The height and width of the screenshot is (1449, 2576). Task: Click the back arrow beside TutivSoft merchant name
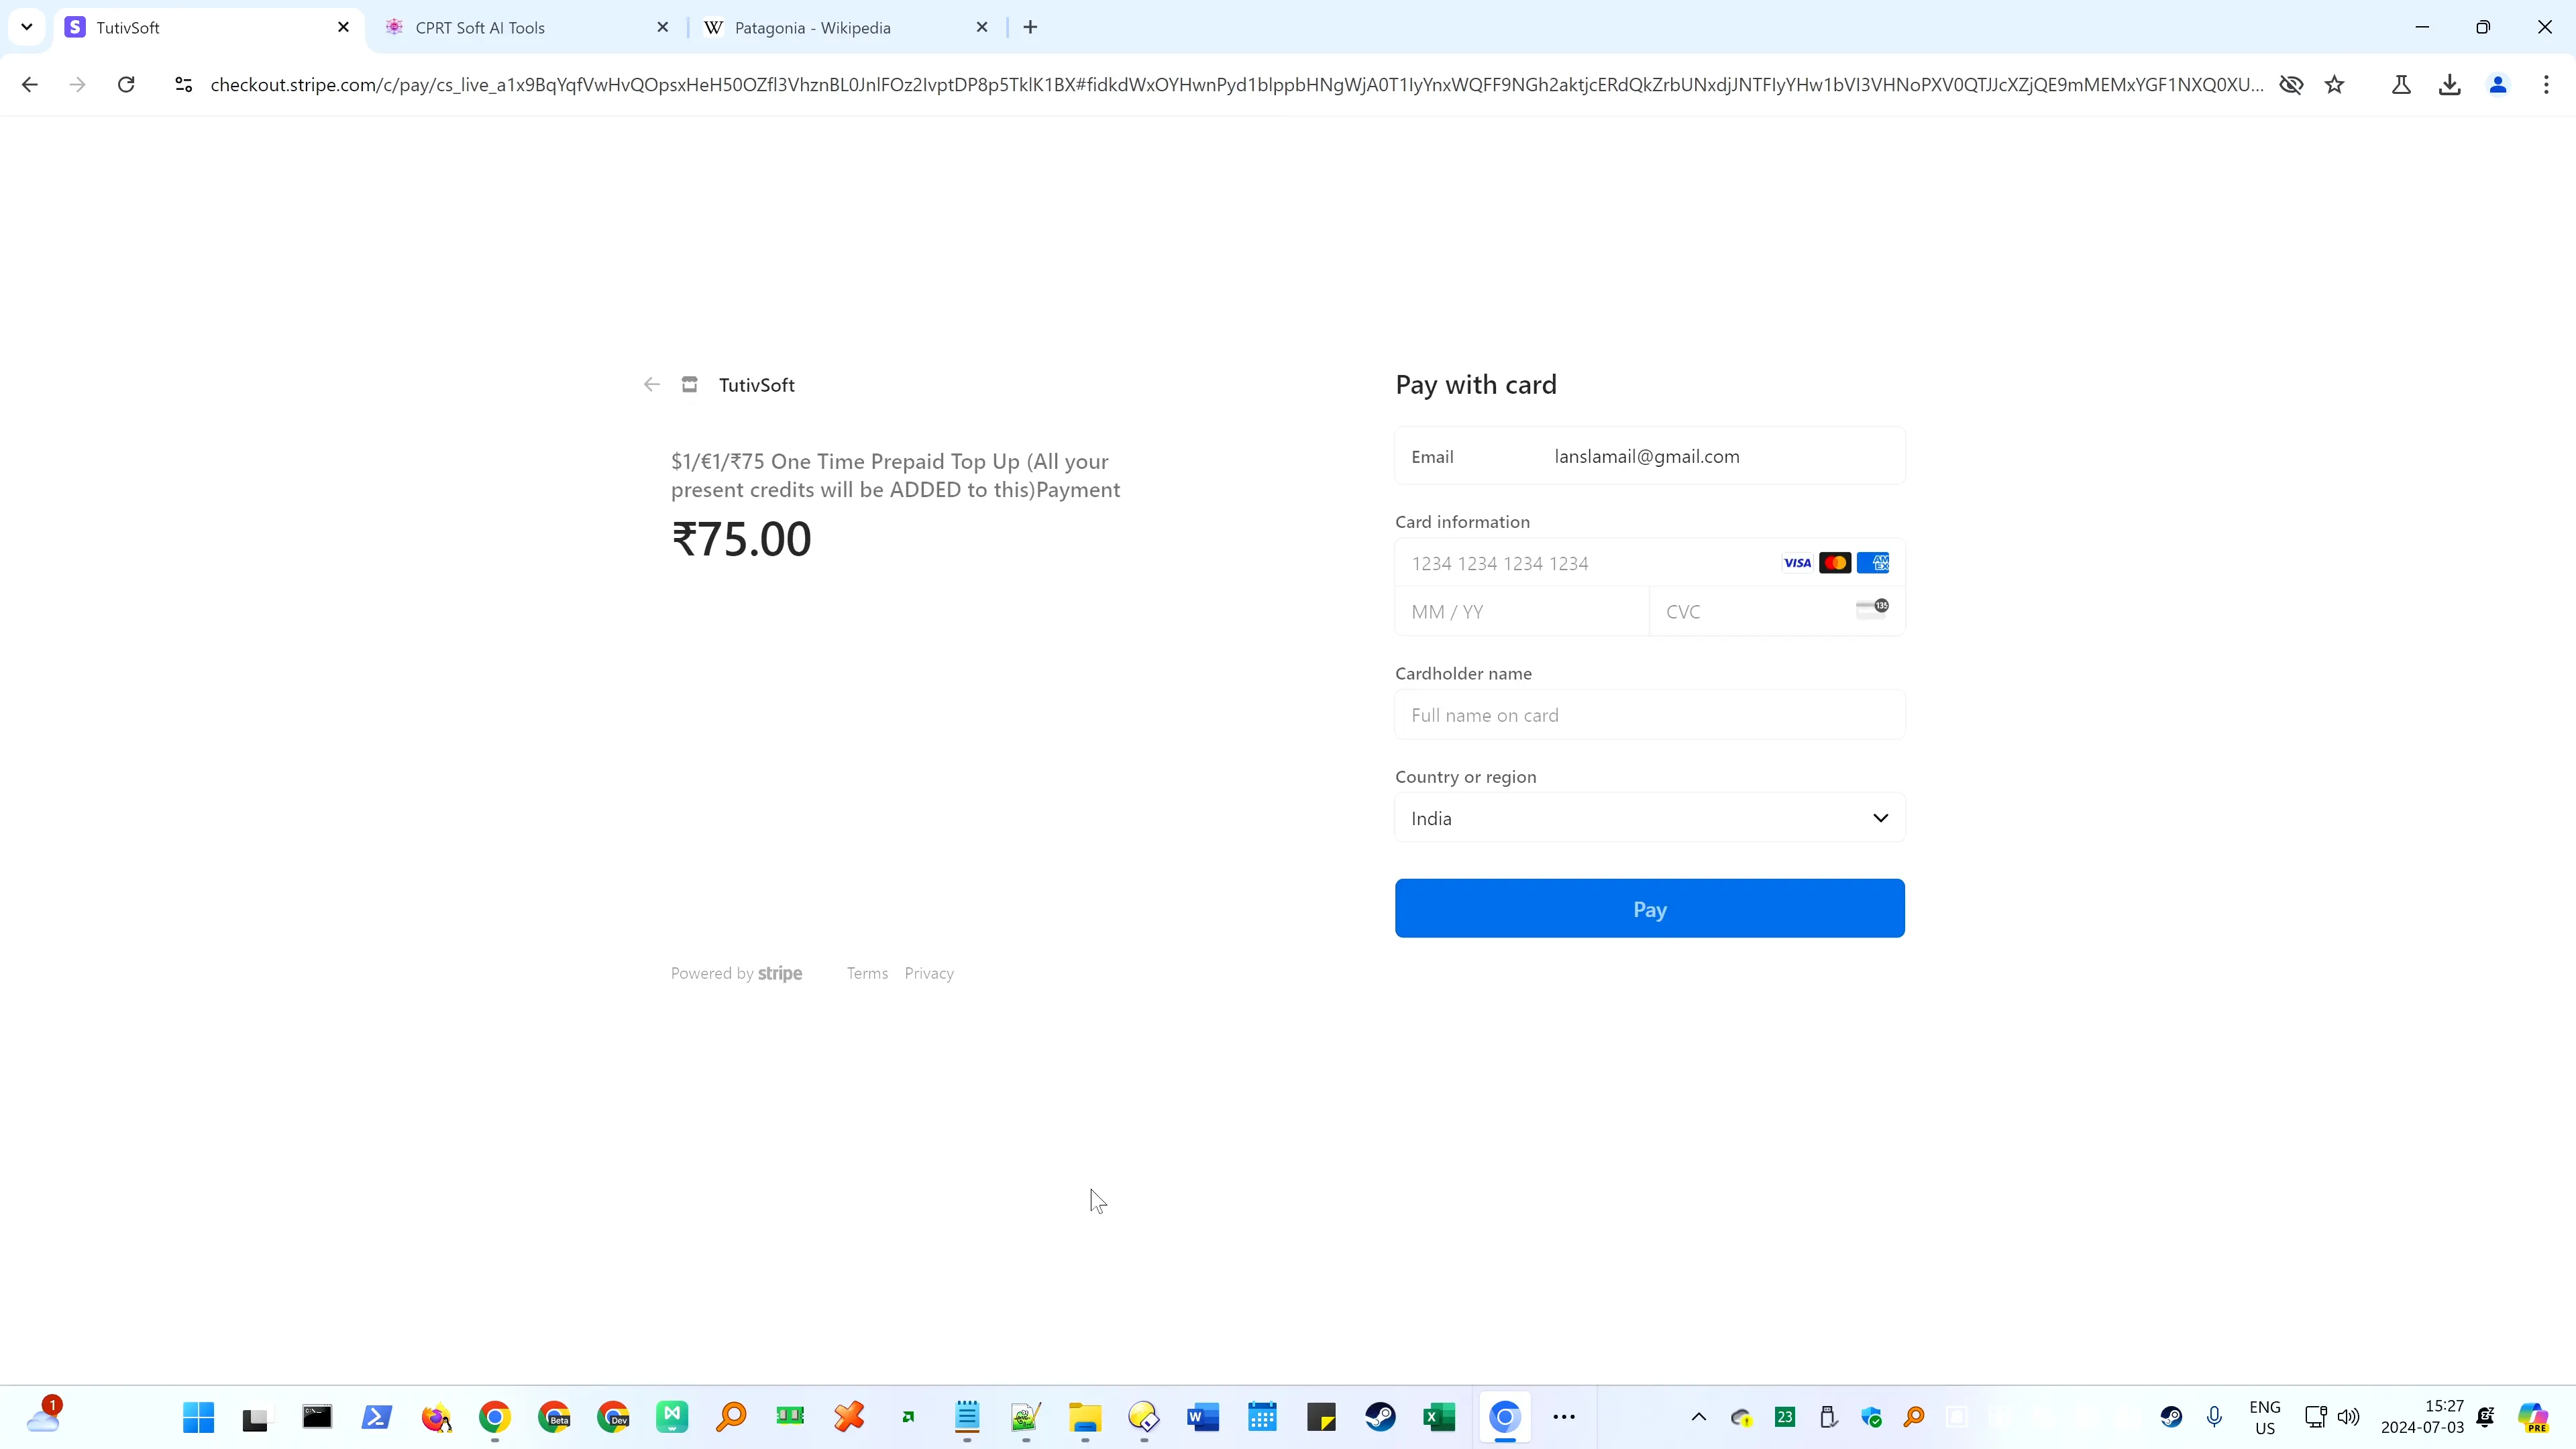click(x=652, y=385)
